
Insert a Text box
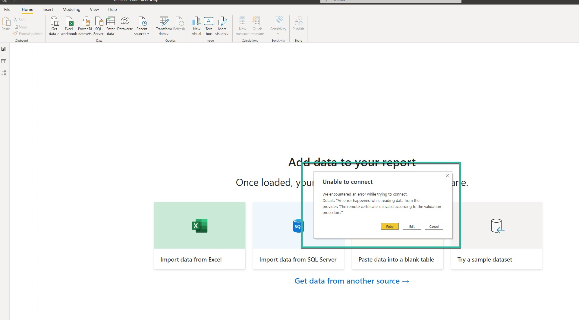click(x=209, y=26)
